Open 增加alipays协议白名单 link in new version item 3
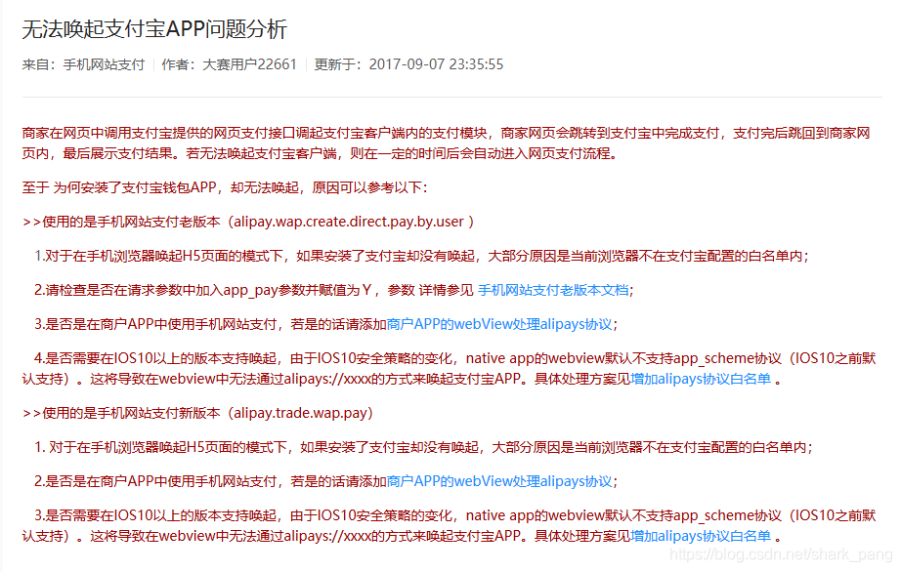 pyautogui.click(x=701, y=537)
